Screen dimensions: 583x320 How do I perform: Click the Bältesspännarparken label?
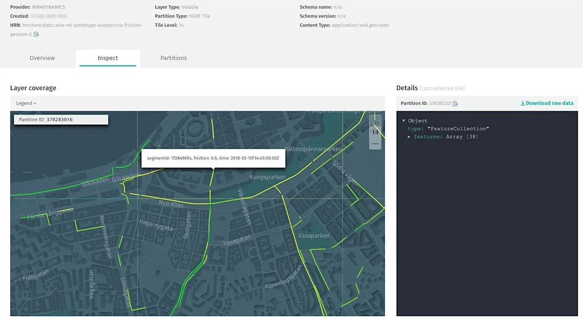click(x=313, y=149)
